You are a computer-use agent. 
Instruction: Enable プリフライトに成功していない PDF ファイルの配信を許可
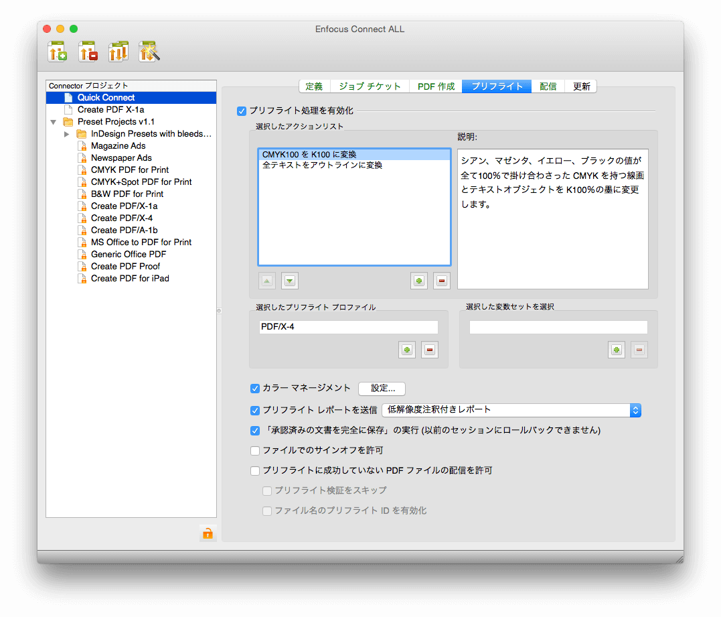click(255, 471)
